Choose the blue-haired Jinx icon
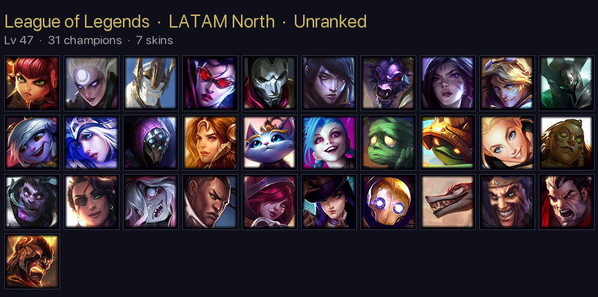Image resolution: width=598 pixels, height=297 pixels. pyautogui.click(x=329, y=142)
